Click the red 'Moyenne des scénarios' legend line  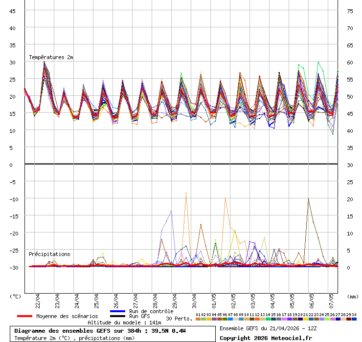coord(24,316)
